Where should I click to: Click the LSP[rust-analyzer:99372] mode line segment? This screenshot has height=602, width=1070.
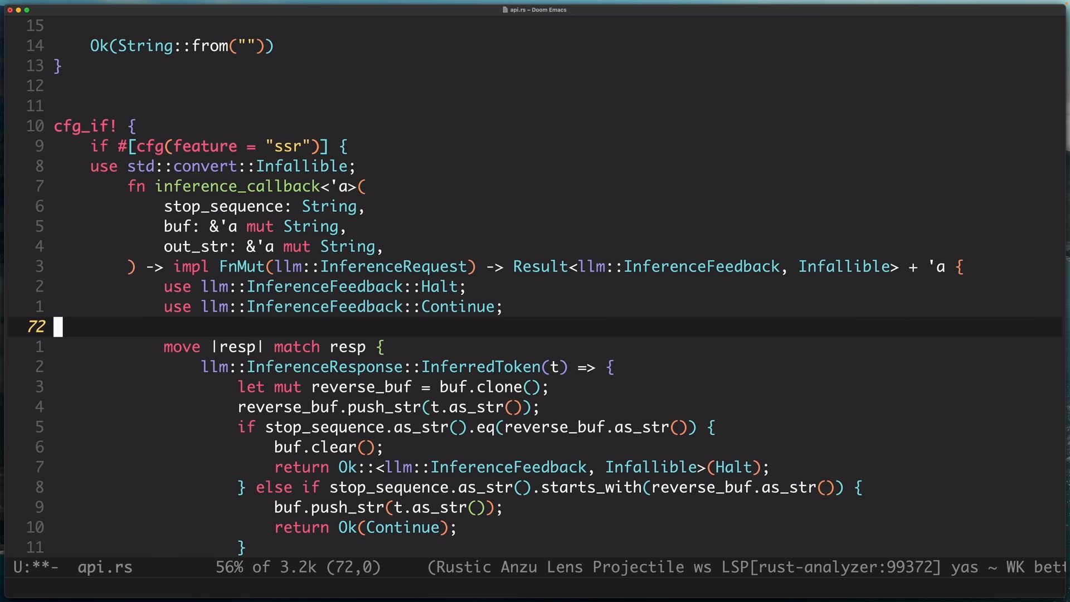(x=831, y=567)
